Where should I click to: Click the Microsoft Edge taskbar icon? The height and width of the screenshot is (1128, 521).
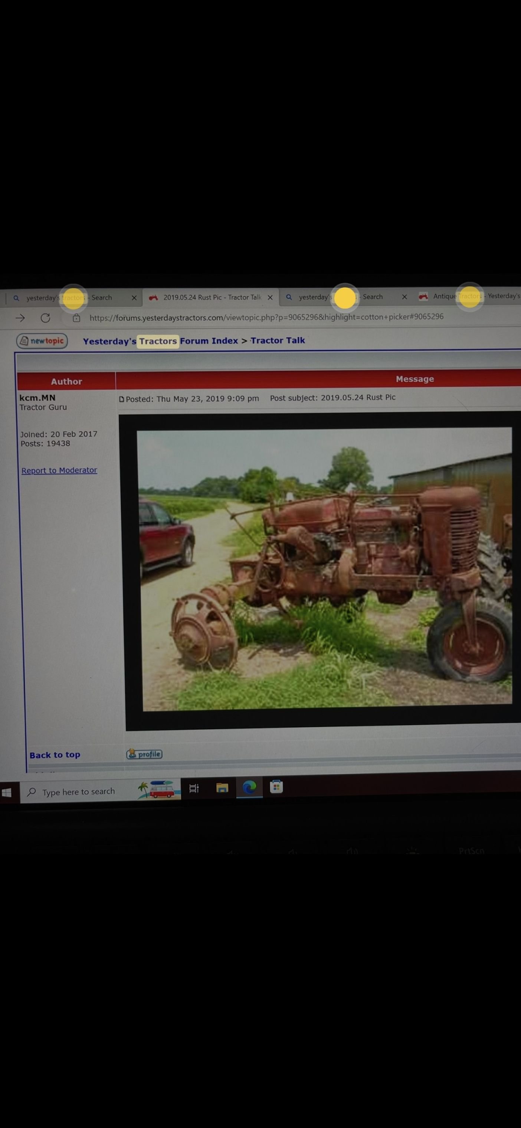click(x=250, y=787)
